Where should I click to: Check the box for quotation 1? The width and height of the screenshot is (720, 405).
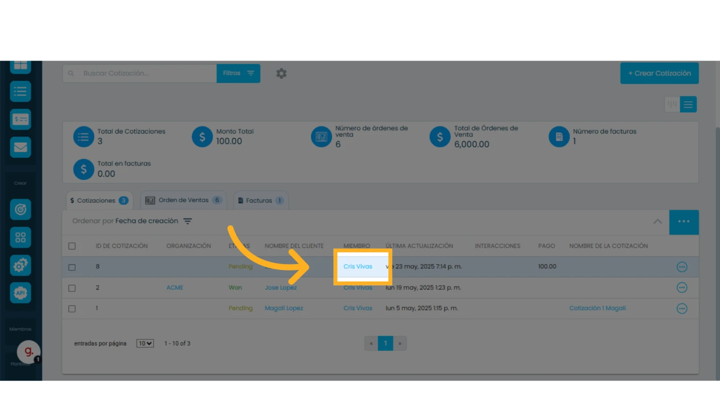[72, 309]
